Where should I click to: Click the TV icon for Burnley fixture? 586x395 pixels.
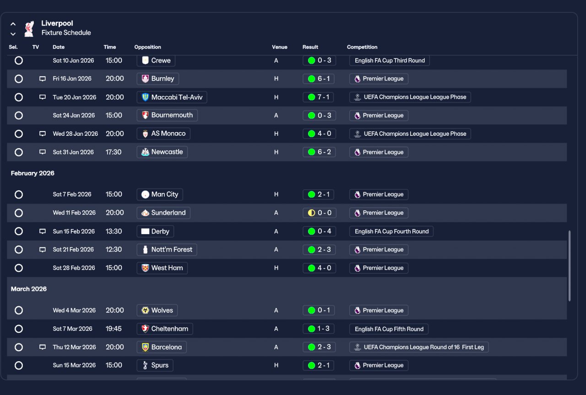coord(43,79)
